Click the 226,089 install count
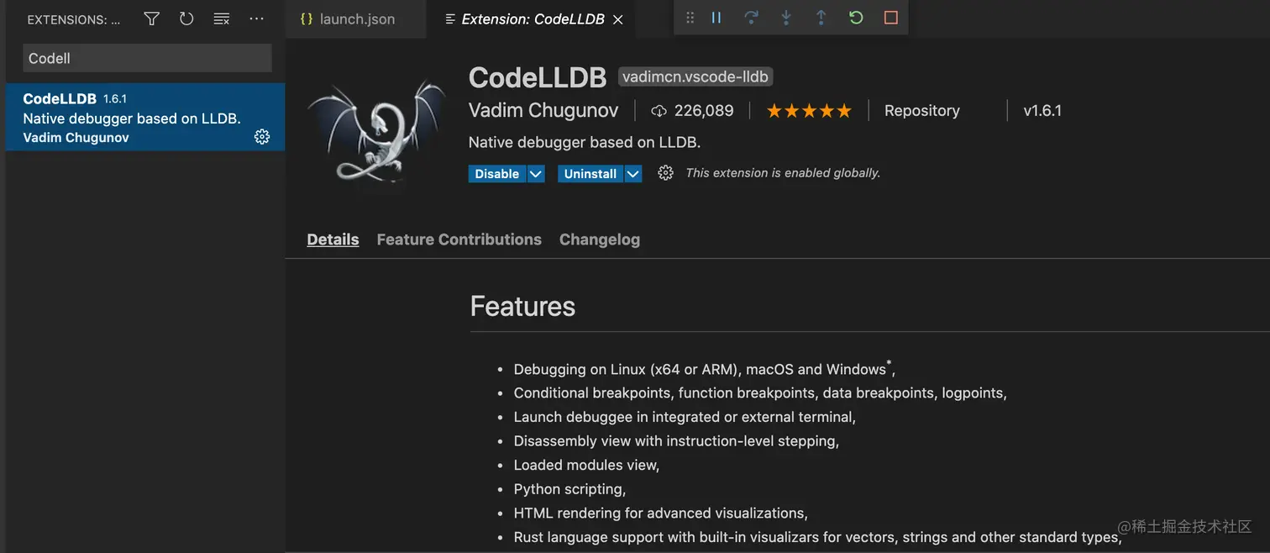This screenshot has height=553, width=1270. point(692,110)
